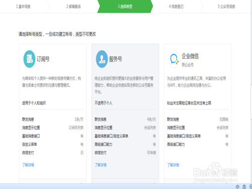Click the volume icon in system tray
The width and height of the screenshot is (252, 189).
click(237, 186)
